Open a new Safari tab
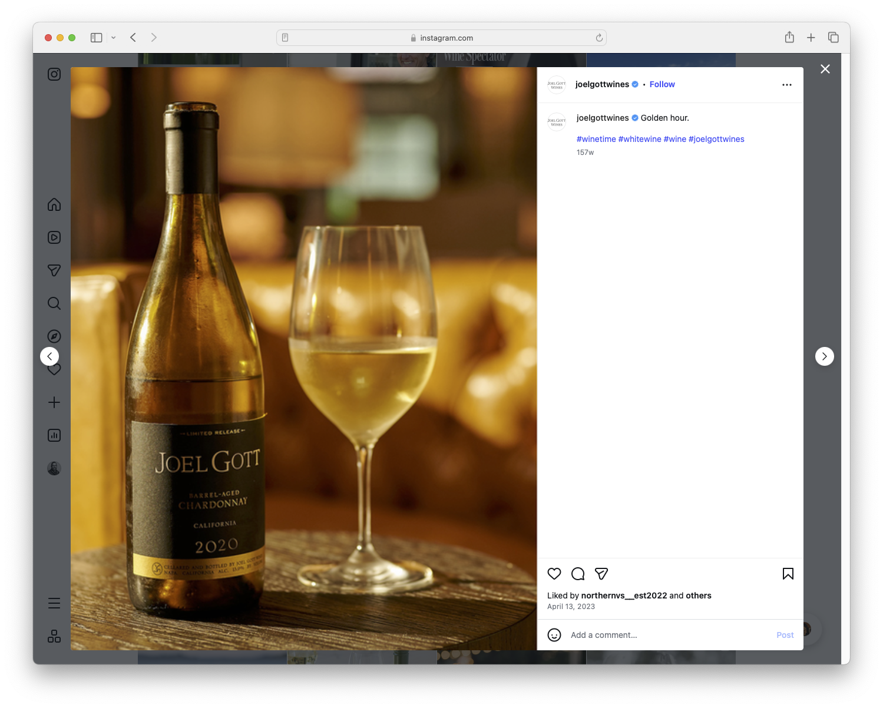The image size is (883, 708). point(811,38)
